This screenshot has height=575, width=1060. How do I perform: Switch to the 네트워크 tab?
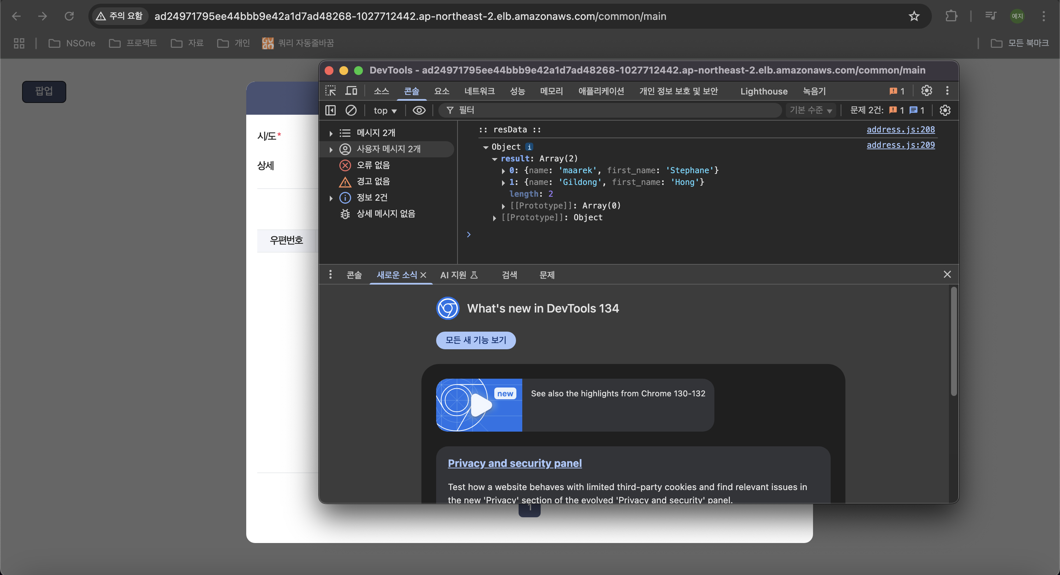click(479, 91)
